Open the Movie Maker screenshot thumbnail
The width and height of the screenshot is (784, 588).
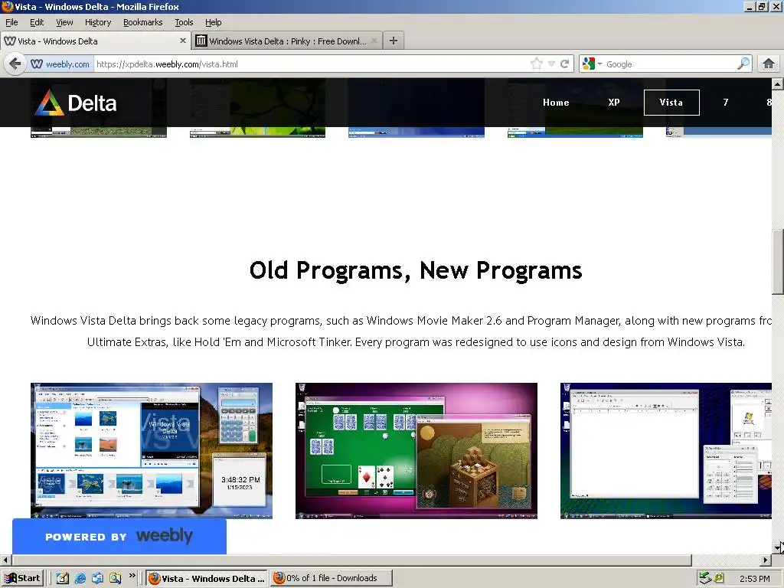pyautogui.click(x=152, y=451)
